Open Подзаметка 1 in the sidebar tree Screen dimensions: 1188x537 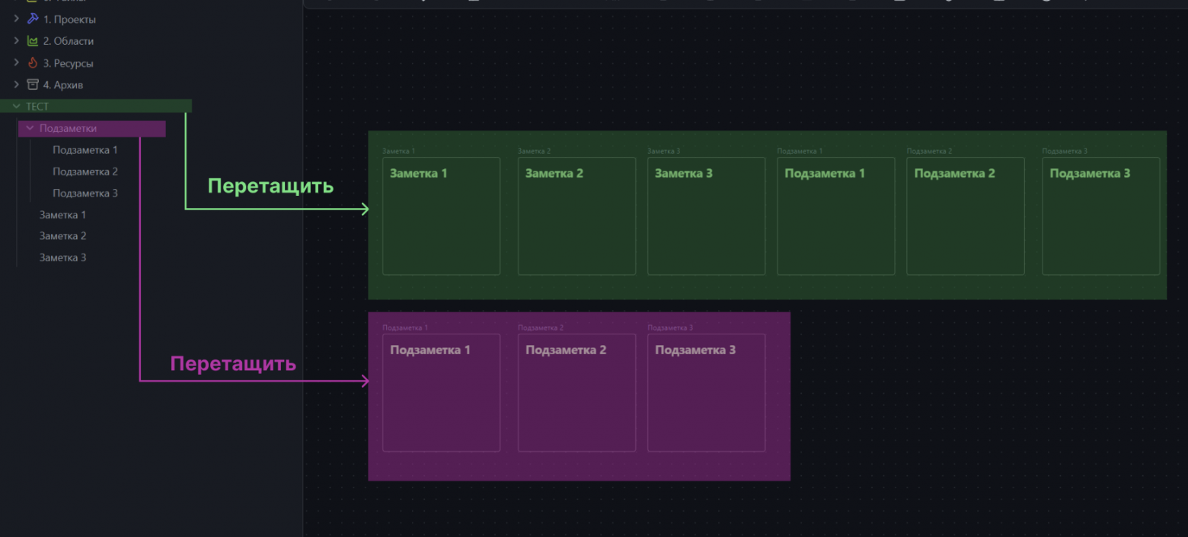85,150
